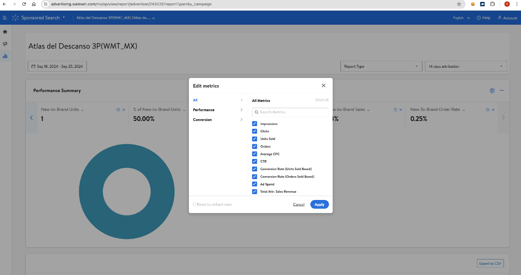
Task: Go to previous metric cards with left arrow
Action: [32, 118]
